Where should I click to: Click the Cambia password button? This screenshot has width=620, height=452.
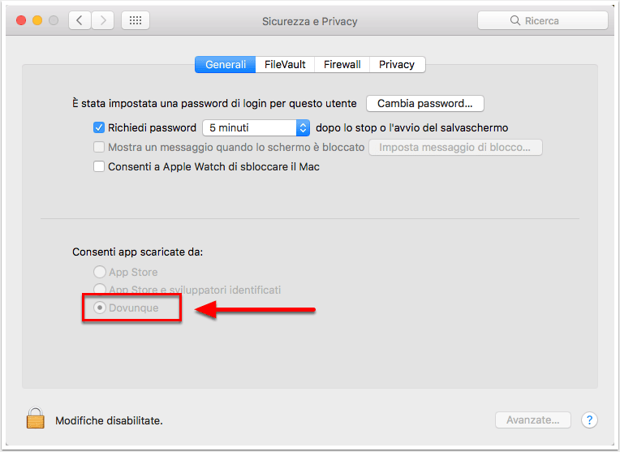(425, 104)
